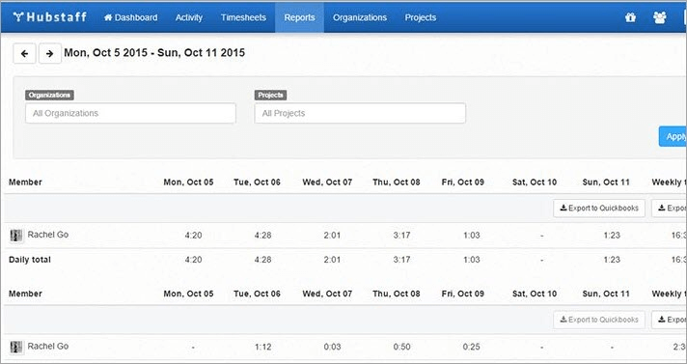
Task: Click Rachel Go's avatar in the second table
Action: coord(16,347)
